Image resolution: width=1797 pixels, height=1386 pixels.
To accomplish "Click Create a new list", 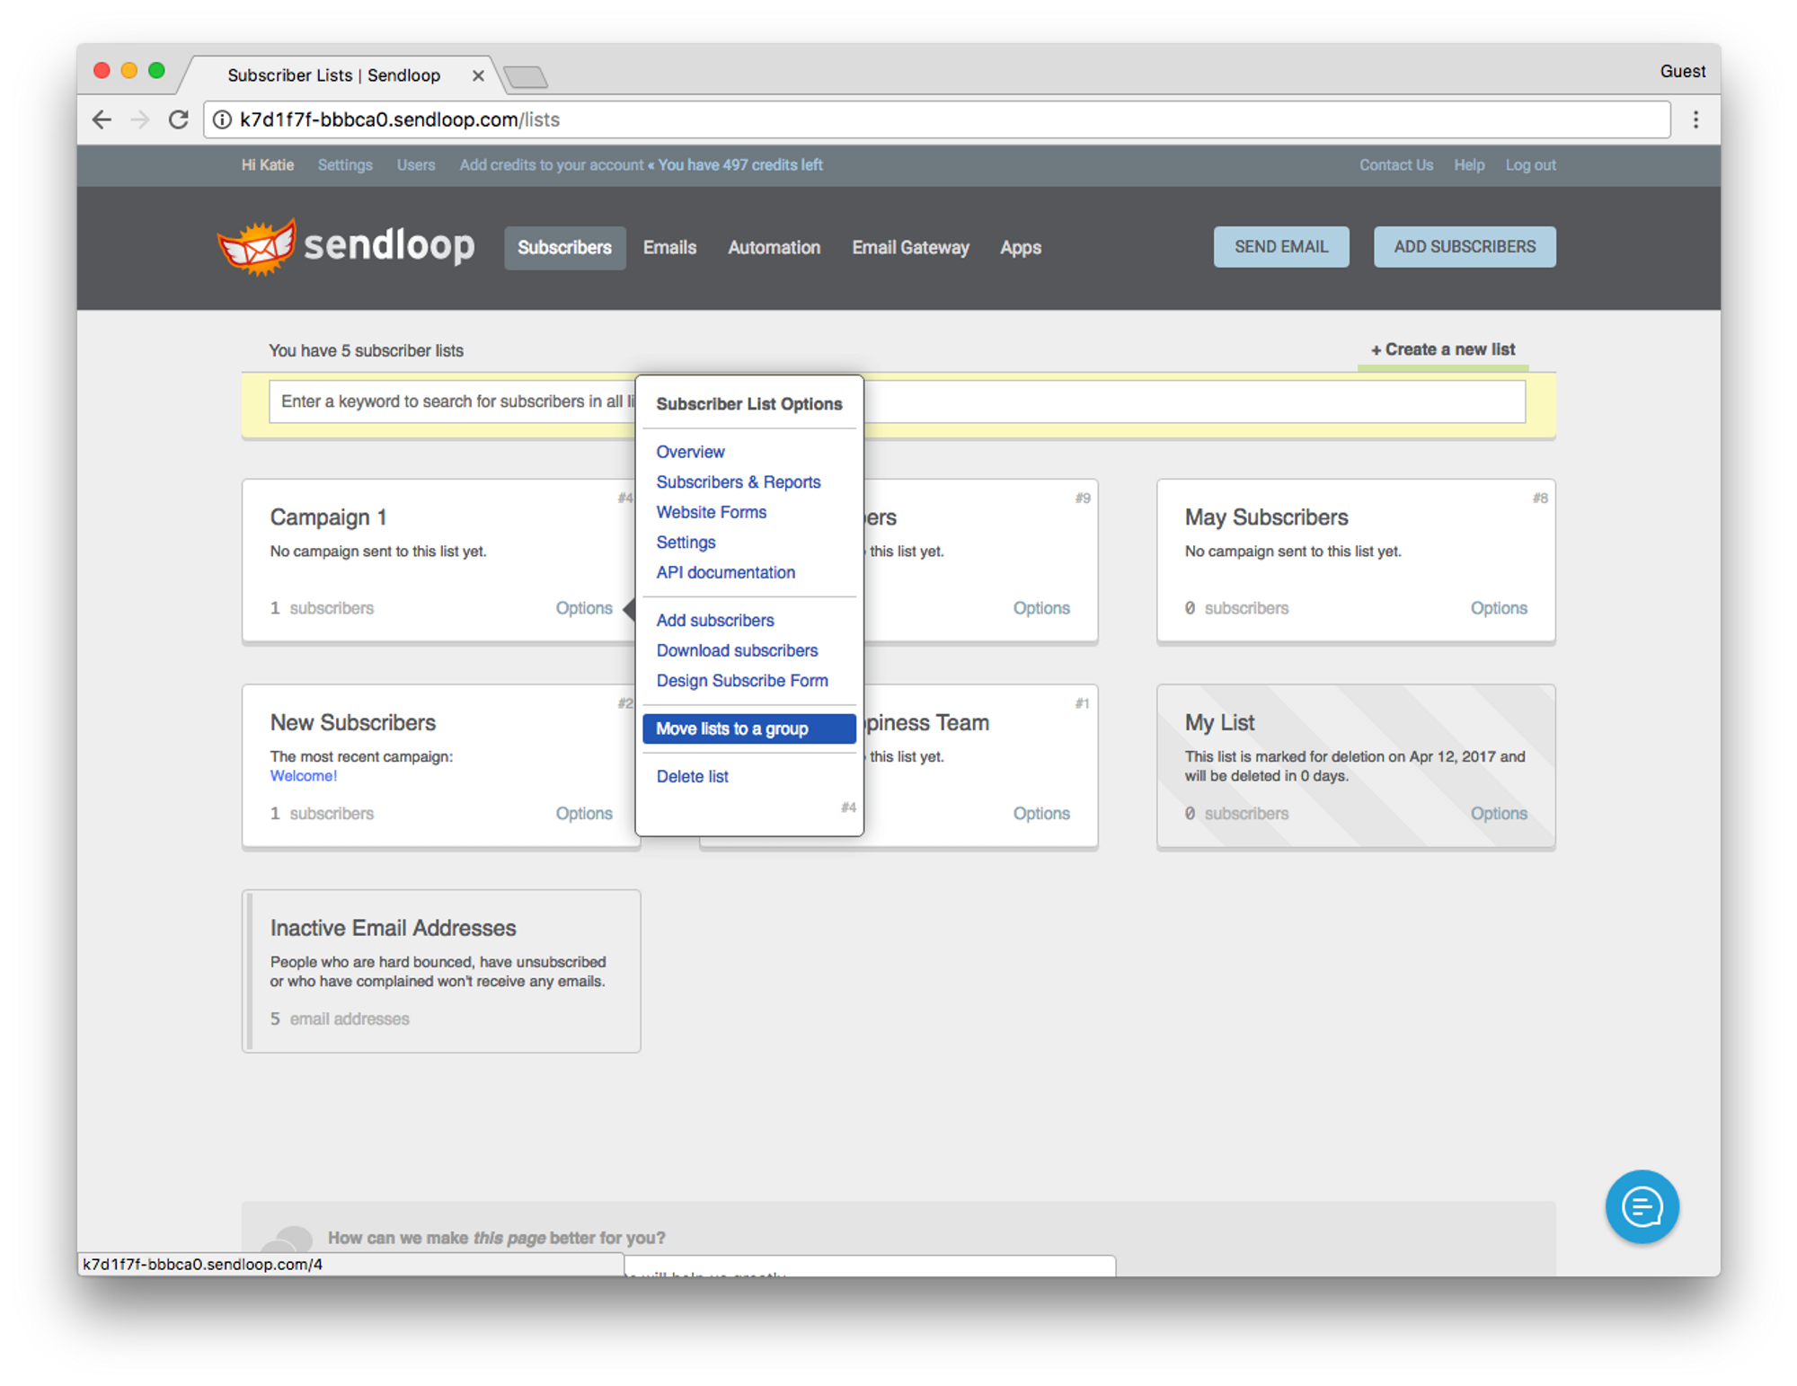I will (1442, 349).
